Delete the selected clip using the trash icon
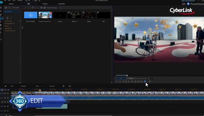The height and width of the screenshot is (116, 204). coord(64,86)
